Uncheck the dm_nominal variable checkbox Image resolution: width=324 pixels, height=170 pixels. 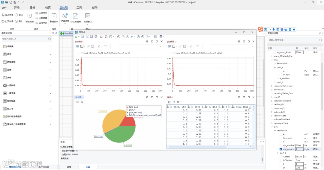280,149
